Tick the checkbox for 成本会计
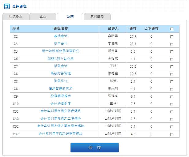This screenshot has height=157, width=189. tap(172, 44)
